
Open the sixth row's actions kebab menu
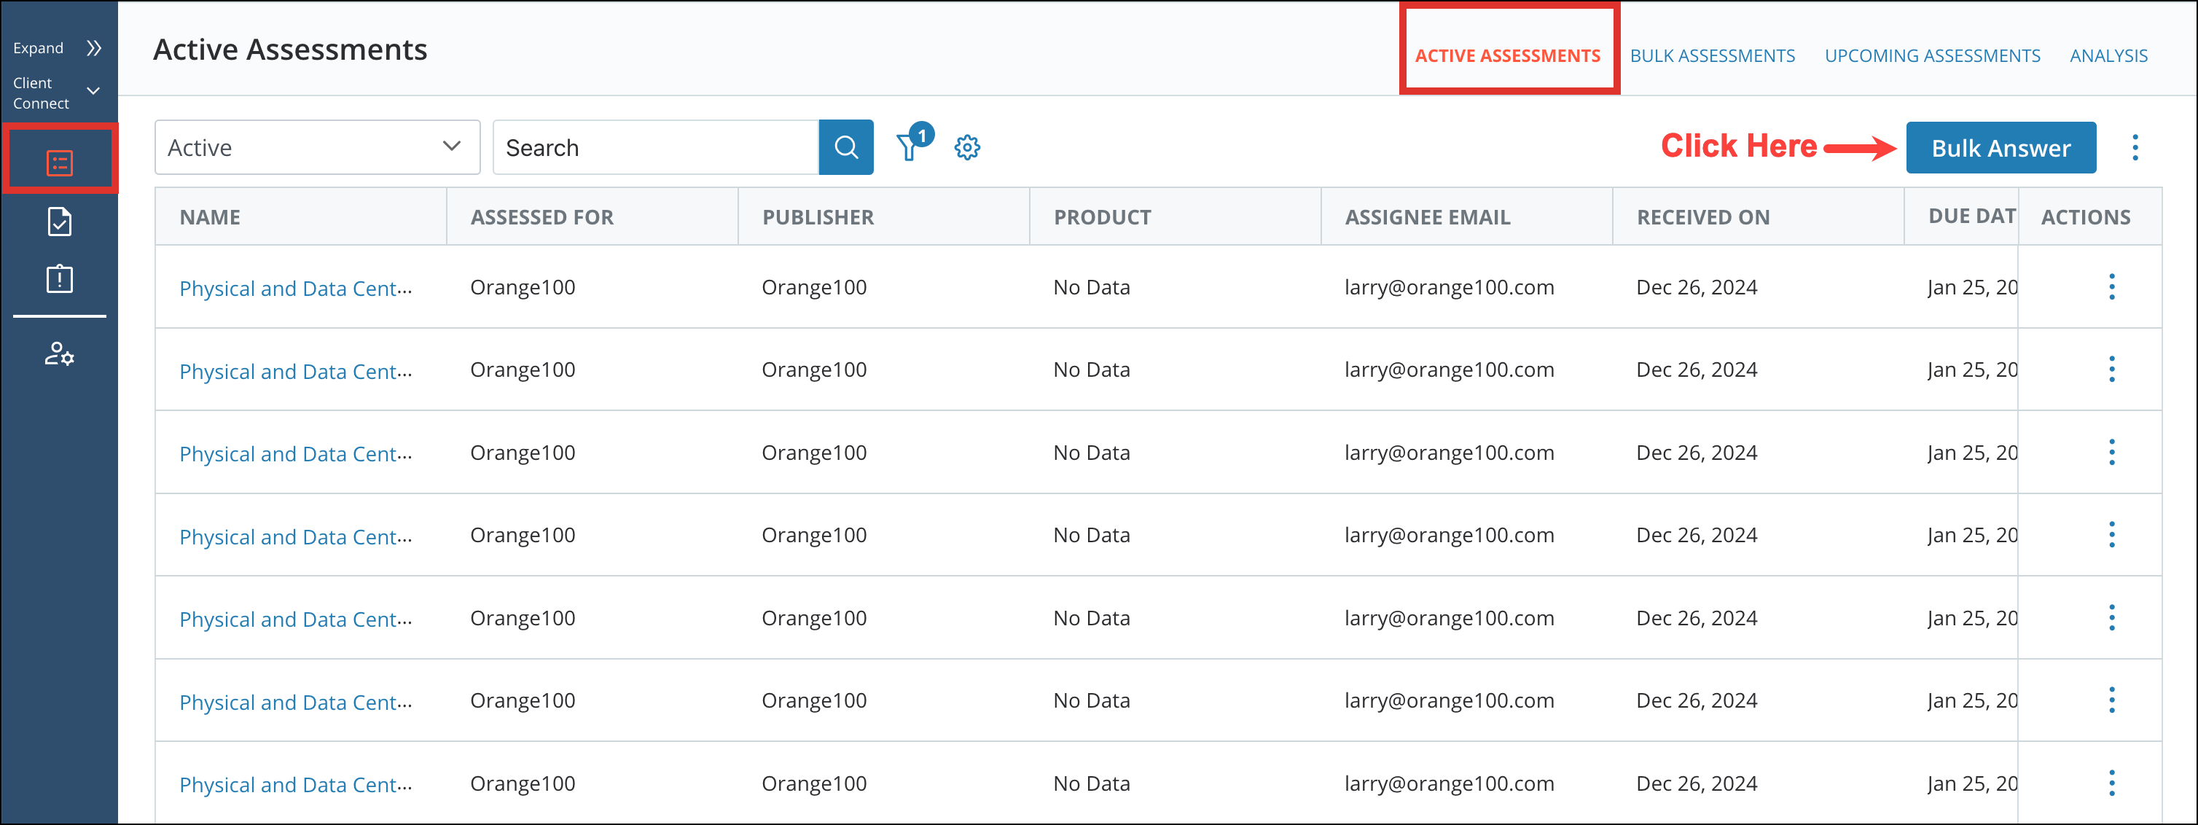pos(2111,700)
